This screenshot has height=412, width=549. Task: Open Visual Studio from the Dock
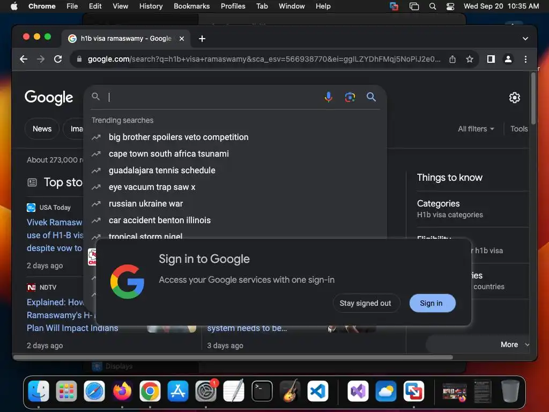tap(358, 391)
